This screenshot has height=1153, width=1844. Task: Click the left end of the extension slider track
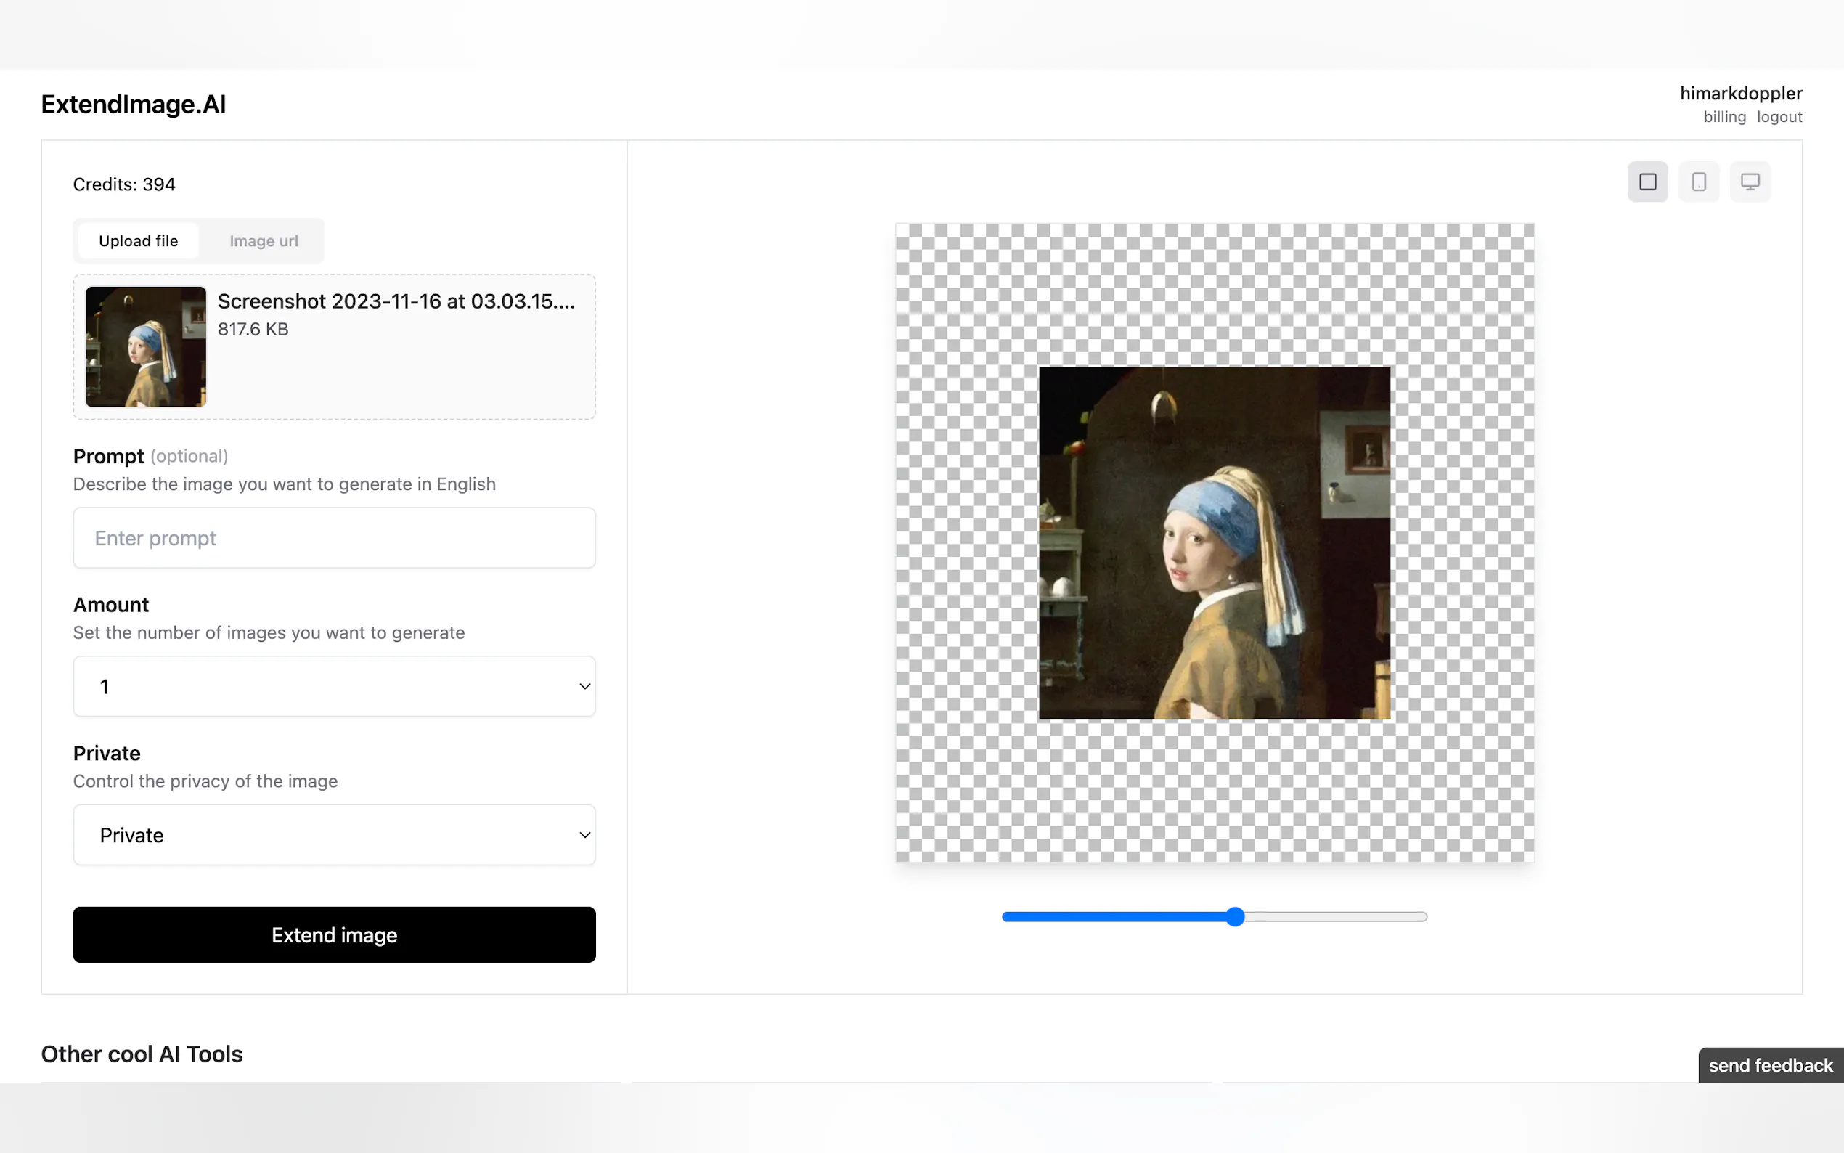[1006, 916]
